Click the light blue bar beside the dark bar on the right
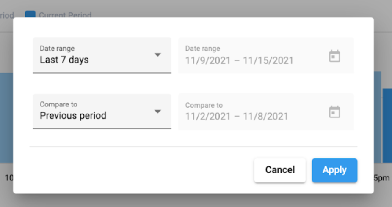This screenshot has height=207, width=392. tap(378, 117)
